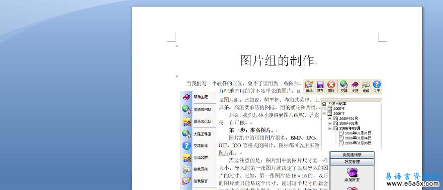Click the 交流QQ群 people icon

point(187,157)
